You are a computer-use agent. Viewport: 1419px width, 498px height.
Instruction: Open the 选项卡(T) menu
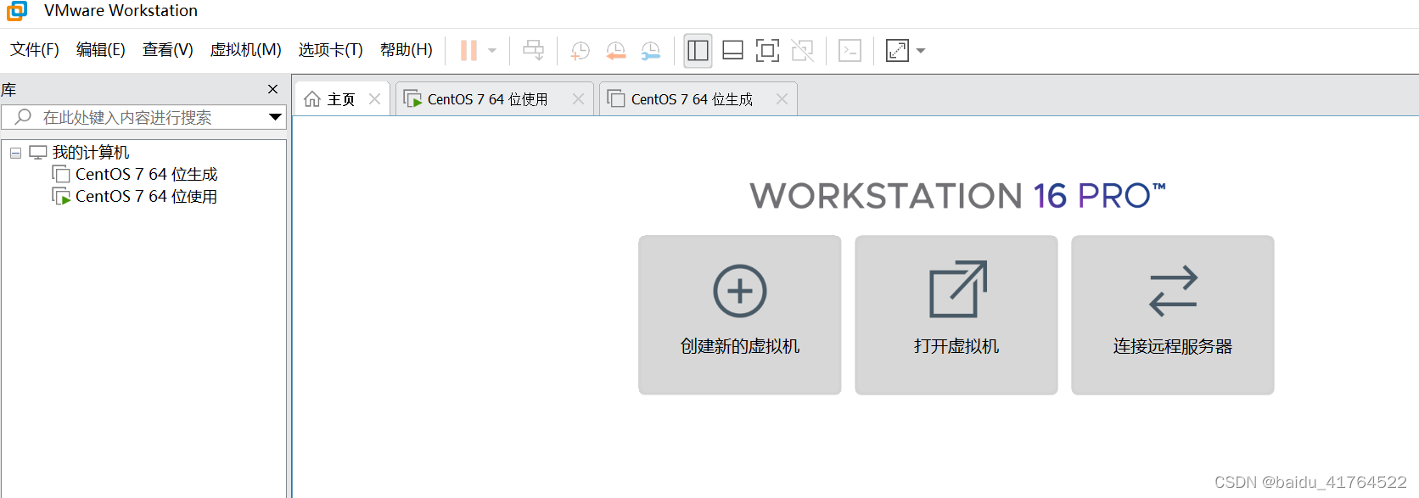pyautogui.click(x=331, y=50)
